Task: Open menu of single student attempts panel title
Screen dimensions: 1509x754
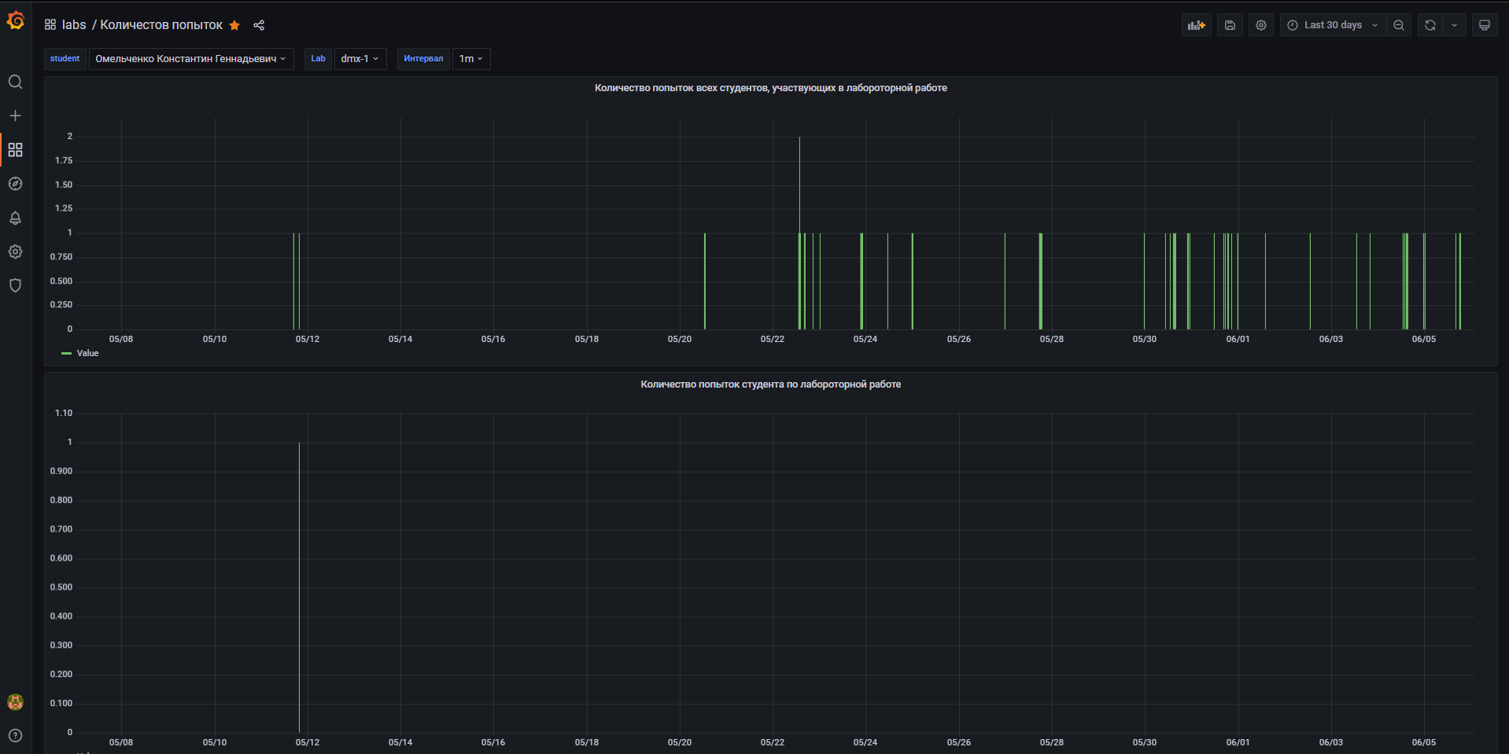Action: 770,384
